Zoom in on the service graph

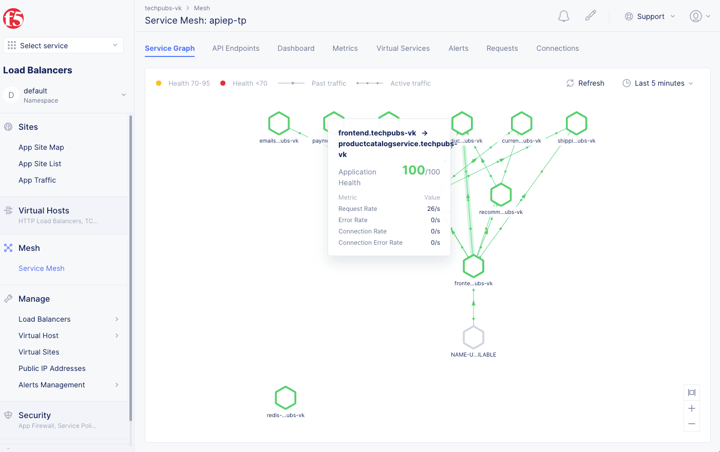692,408
